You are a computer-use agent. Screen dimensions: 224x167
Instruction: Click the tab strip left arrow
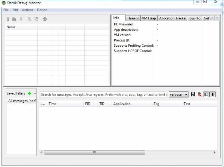[212, 18]
